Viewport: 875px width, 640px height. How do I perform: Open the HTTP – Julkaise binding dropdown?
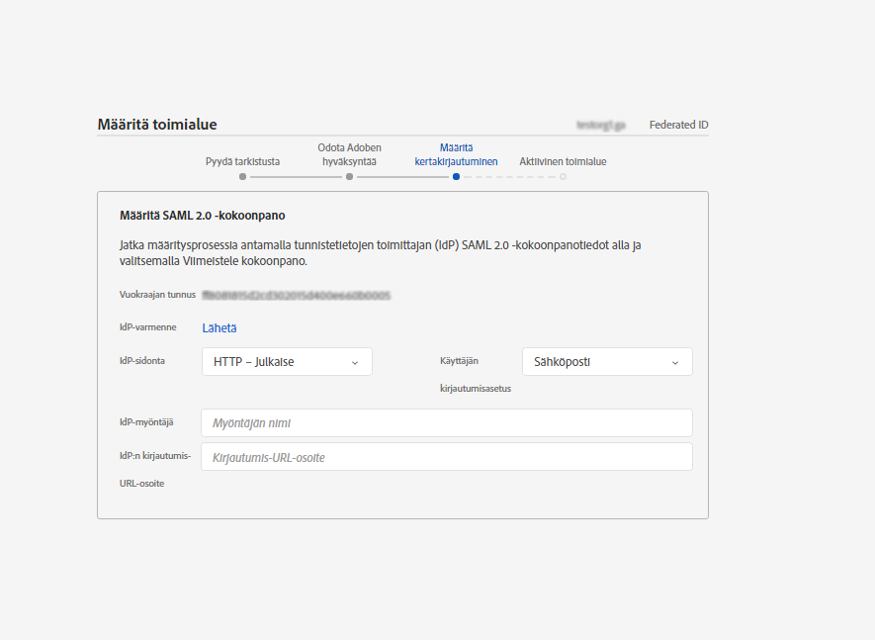(287, 362)
